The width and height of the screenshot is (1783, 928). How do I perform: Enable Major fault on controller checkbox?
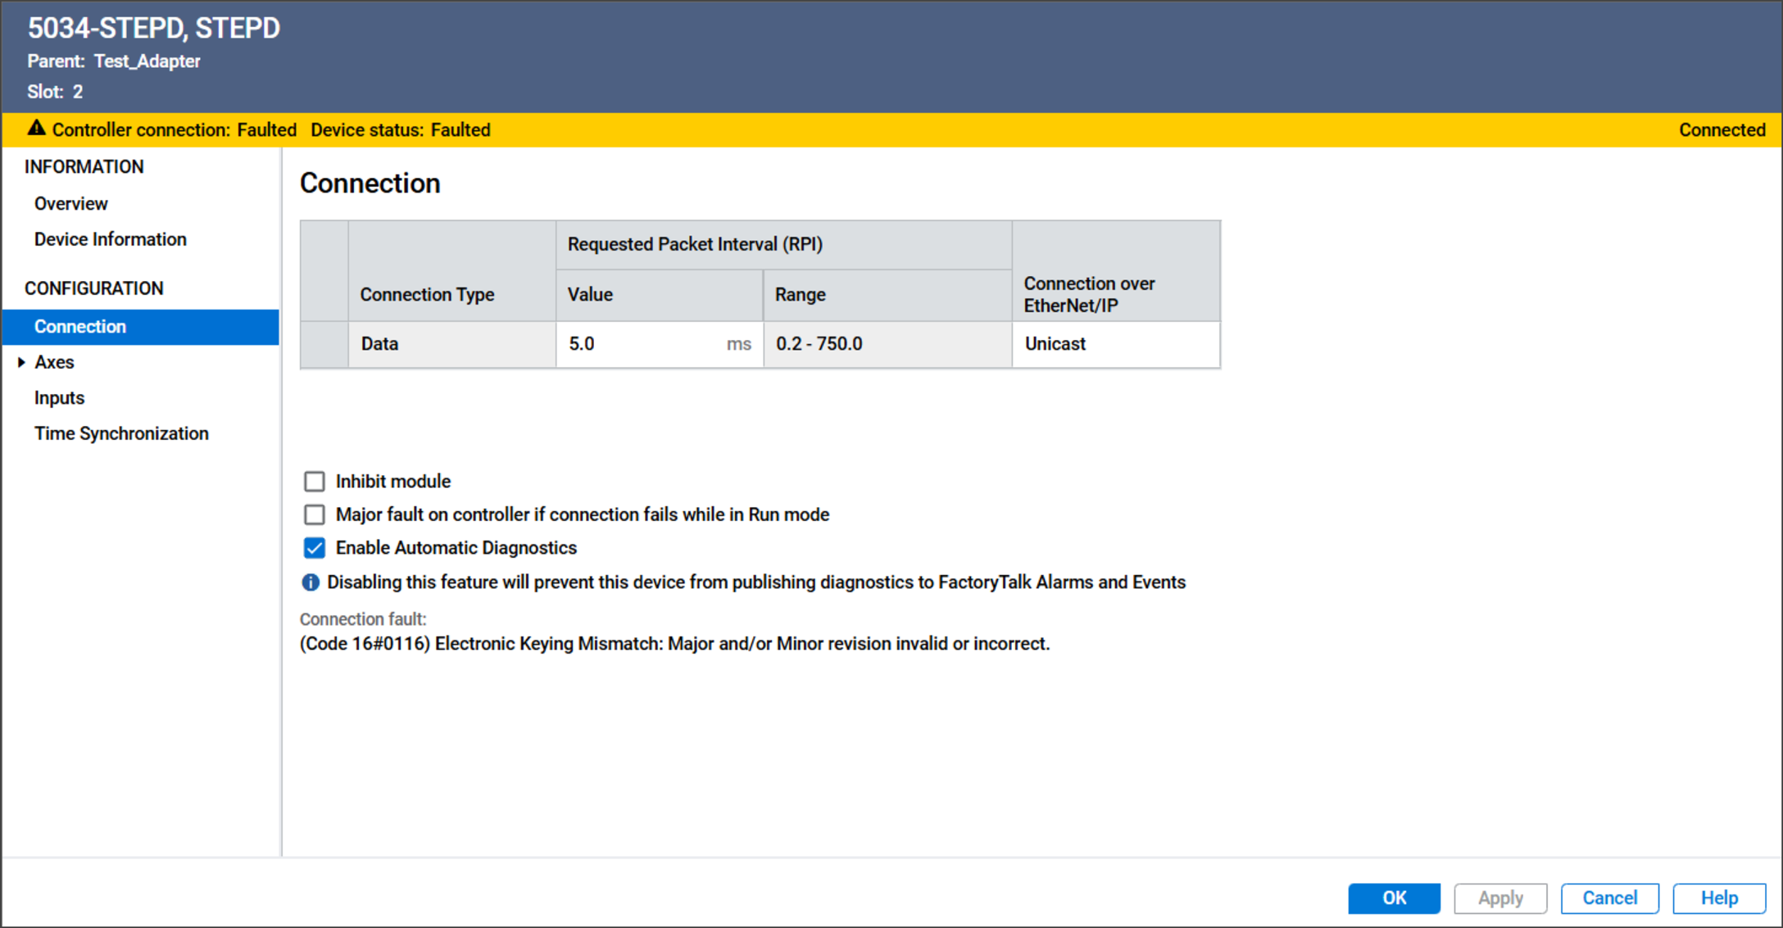click(x=315, y=514)
